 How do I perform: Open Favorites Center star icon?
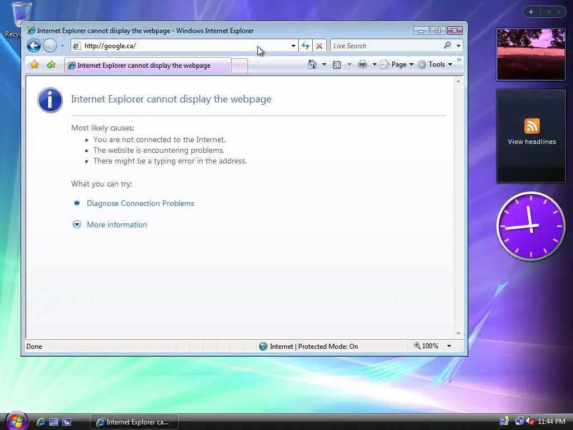click(34, 65)
